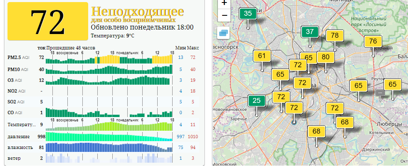The width and height of the screenshot is (408, 166).
Task: Select the yellow 80 station marker
Action: click(326, 57)
